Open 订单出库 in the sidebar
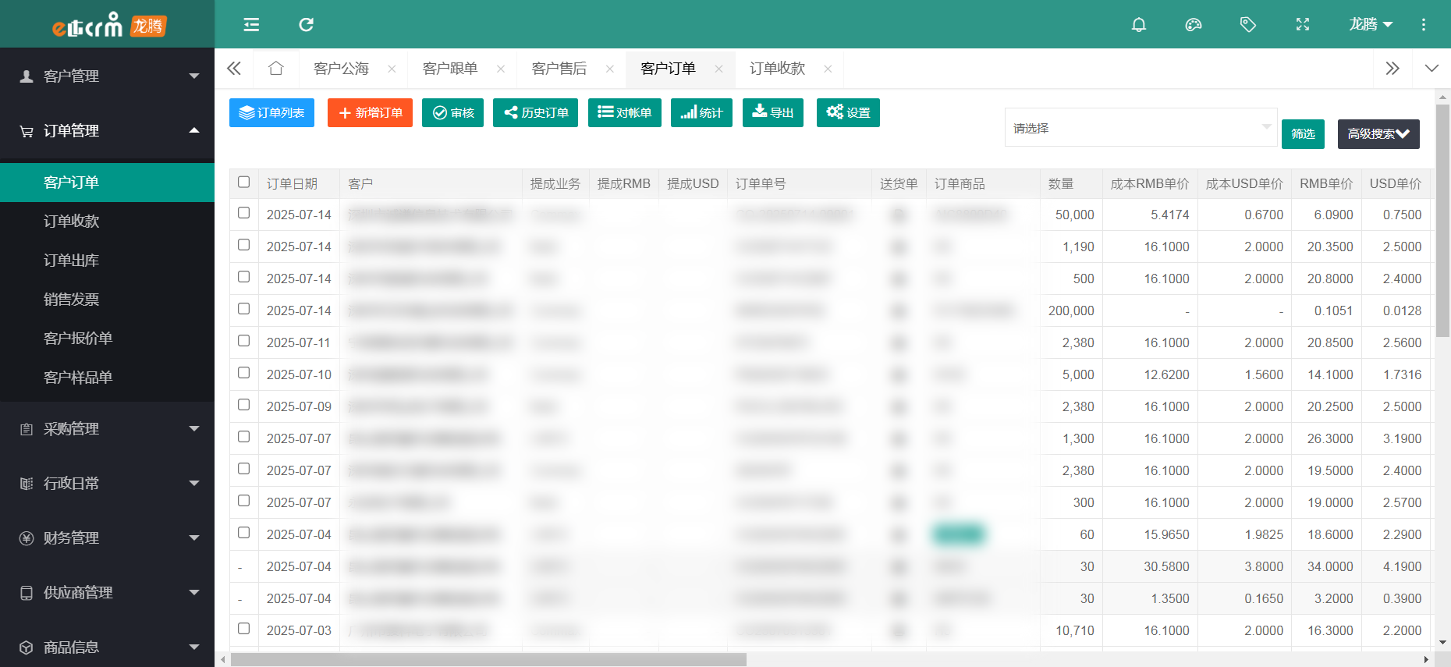1451x667 pixels. click(71, 261)
